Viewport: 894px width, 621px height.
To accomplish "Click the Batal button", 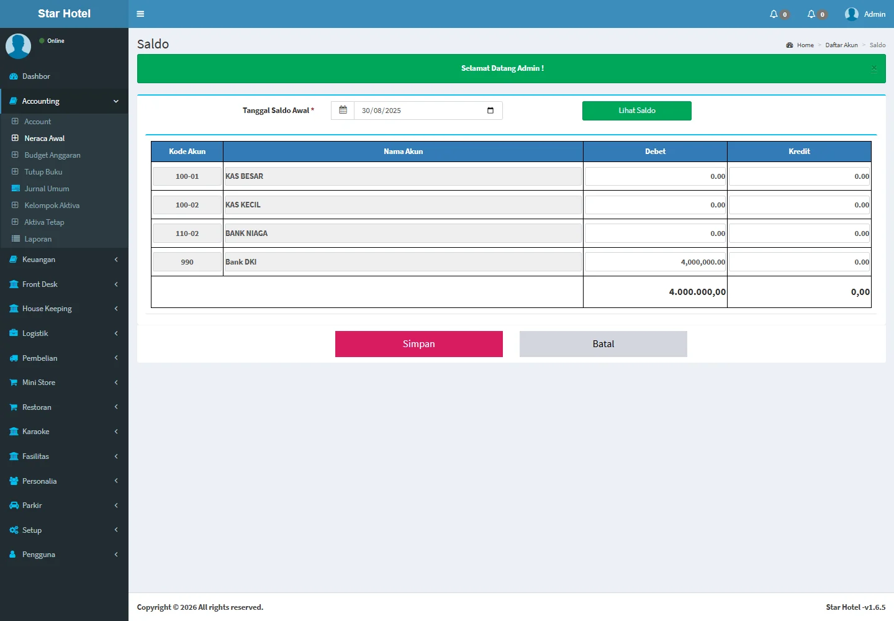I will (603, 344).
